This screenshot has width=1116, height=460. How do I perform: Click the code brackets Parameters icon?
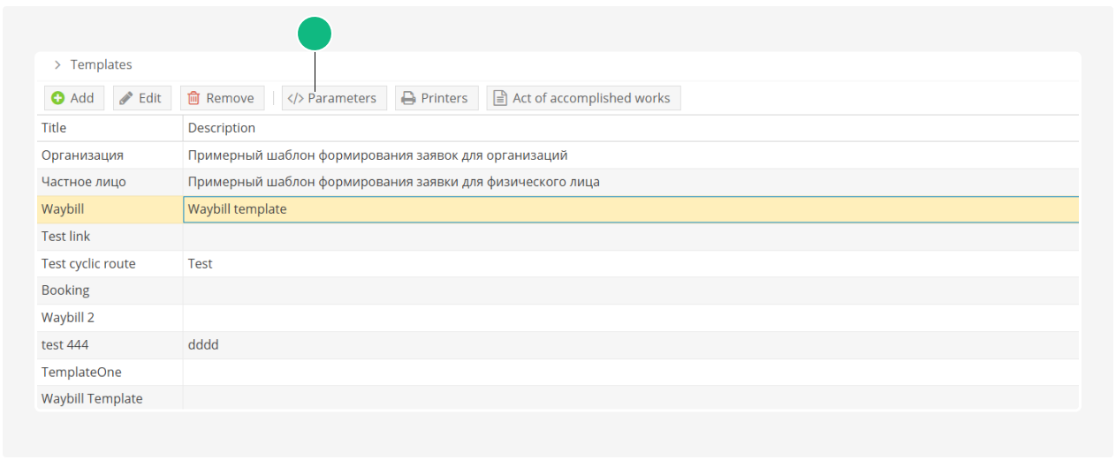(295, 98)
